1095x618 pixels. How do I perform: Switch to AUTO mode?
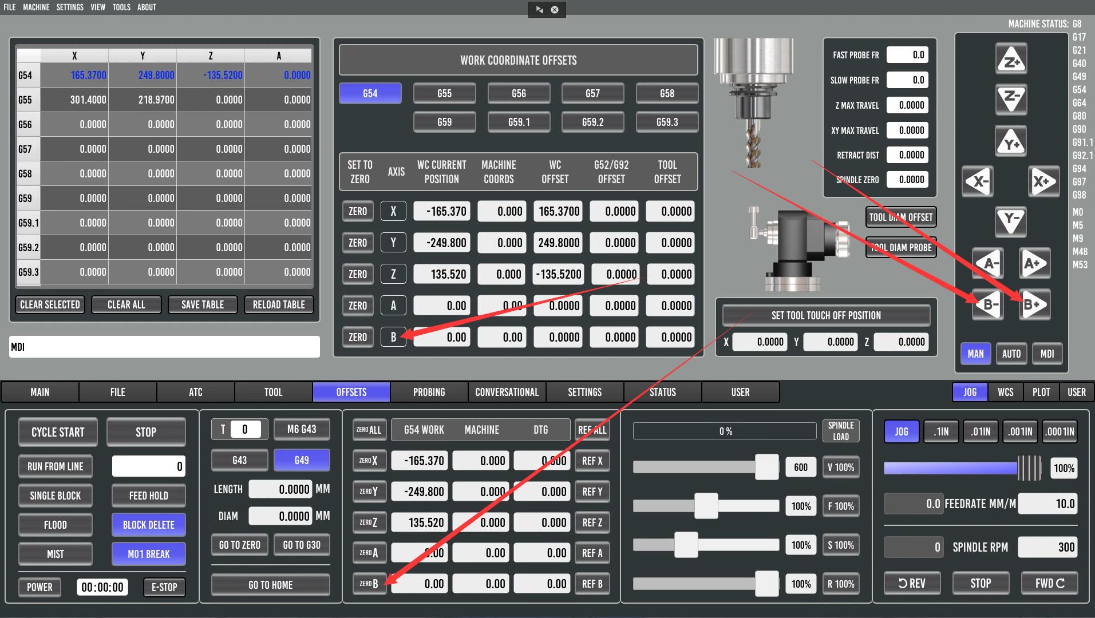coord(1011,354)
